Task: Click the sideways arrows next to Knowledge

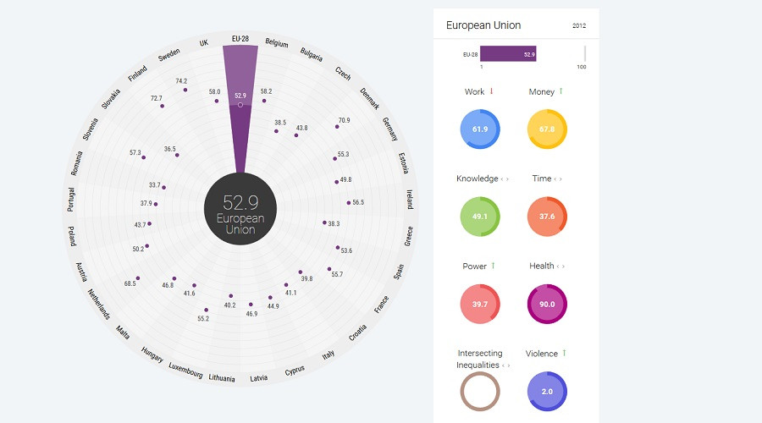Action: pyautogui.click(x=505, y=179)
